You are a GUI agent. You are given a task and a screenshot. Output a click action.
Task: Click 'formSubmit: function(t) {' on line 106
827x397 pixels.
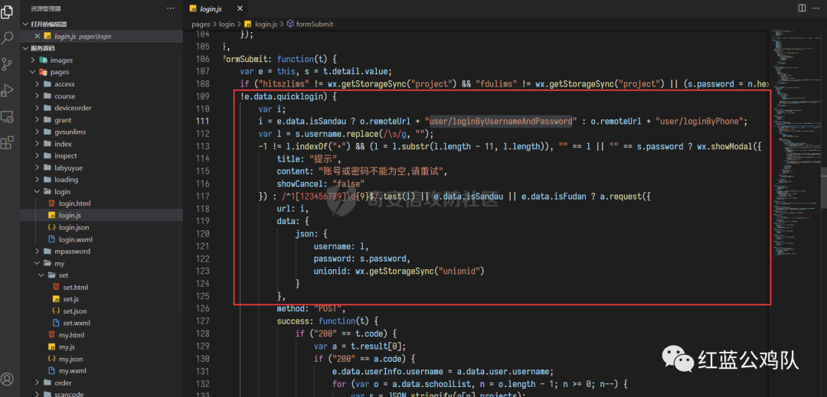point(280,58)
